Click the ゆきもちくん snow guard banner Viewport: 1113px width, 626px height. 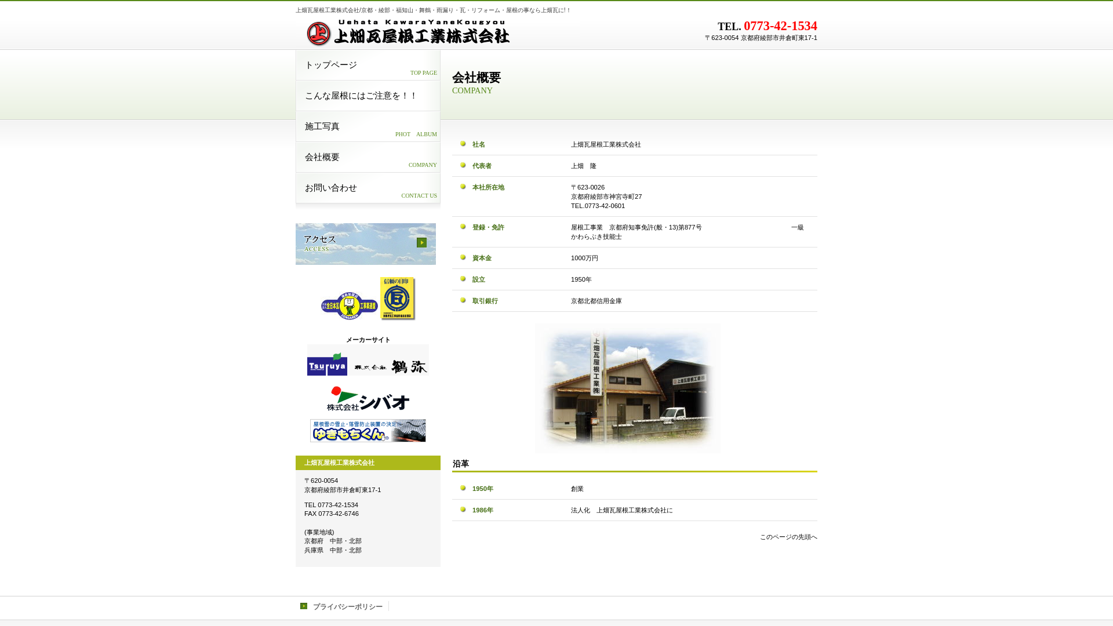pyautogui.click(x=369, y=431)
